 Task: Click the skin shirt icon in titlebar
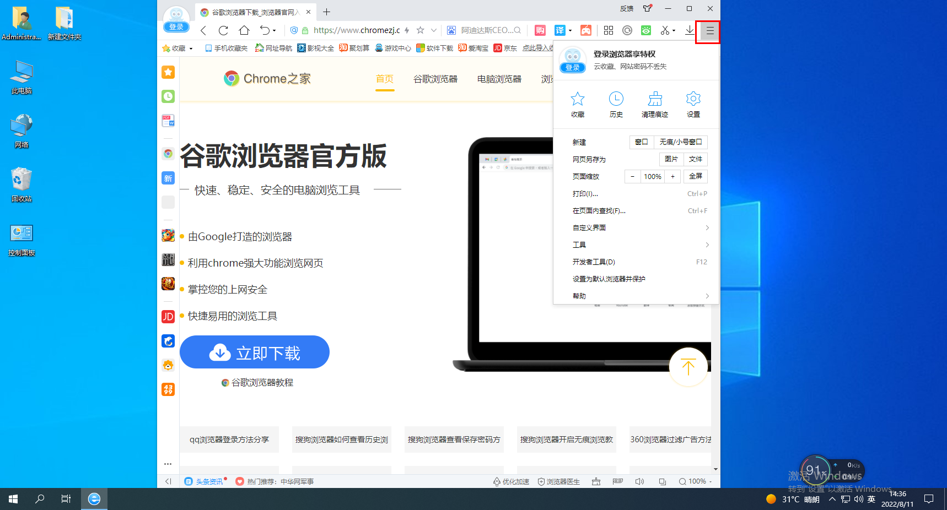(x=647, y=8)
